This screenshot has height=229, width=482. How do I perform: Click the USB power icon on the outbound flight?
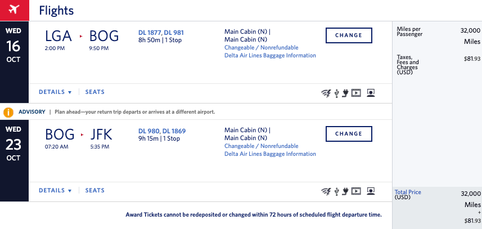[336, 93]
